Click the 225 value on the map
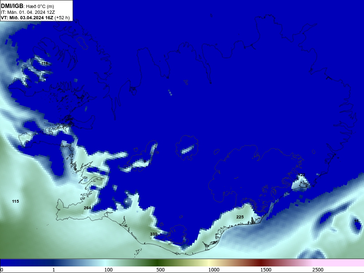The image size is (364, 273). pyautogui.click(x=240, y=217)
